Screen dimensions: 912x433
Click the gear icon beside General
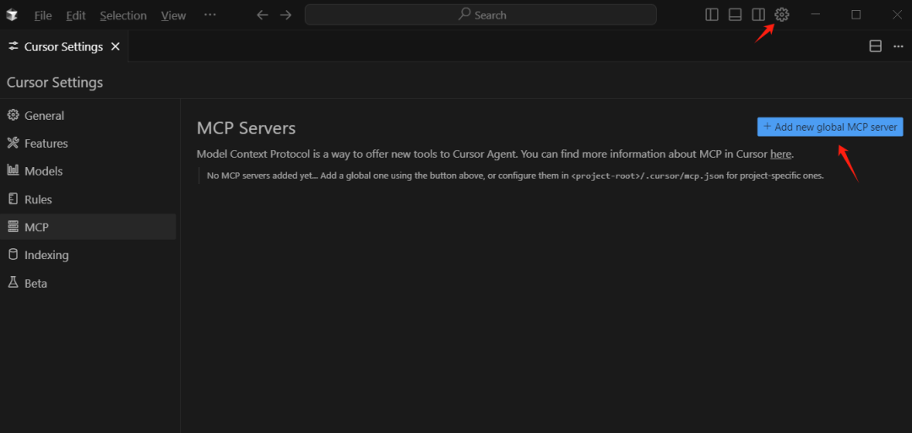tap(13, 115)
